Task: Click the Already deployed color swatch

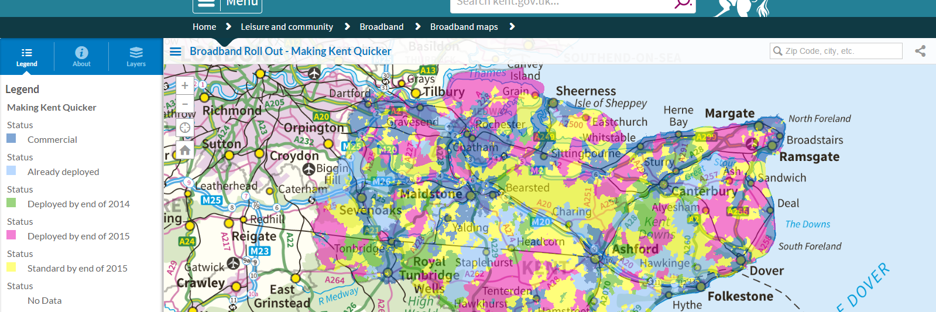Action: click(11, 171)
